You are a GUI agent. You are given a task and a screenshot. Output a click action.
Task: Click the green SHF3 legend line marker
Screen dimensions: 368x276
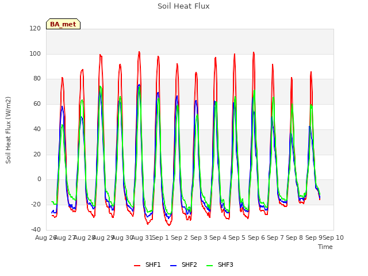point(209,266)
